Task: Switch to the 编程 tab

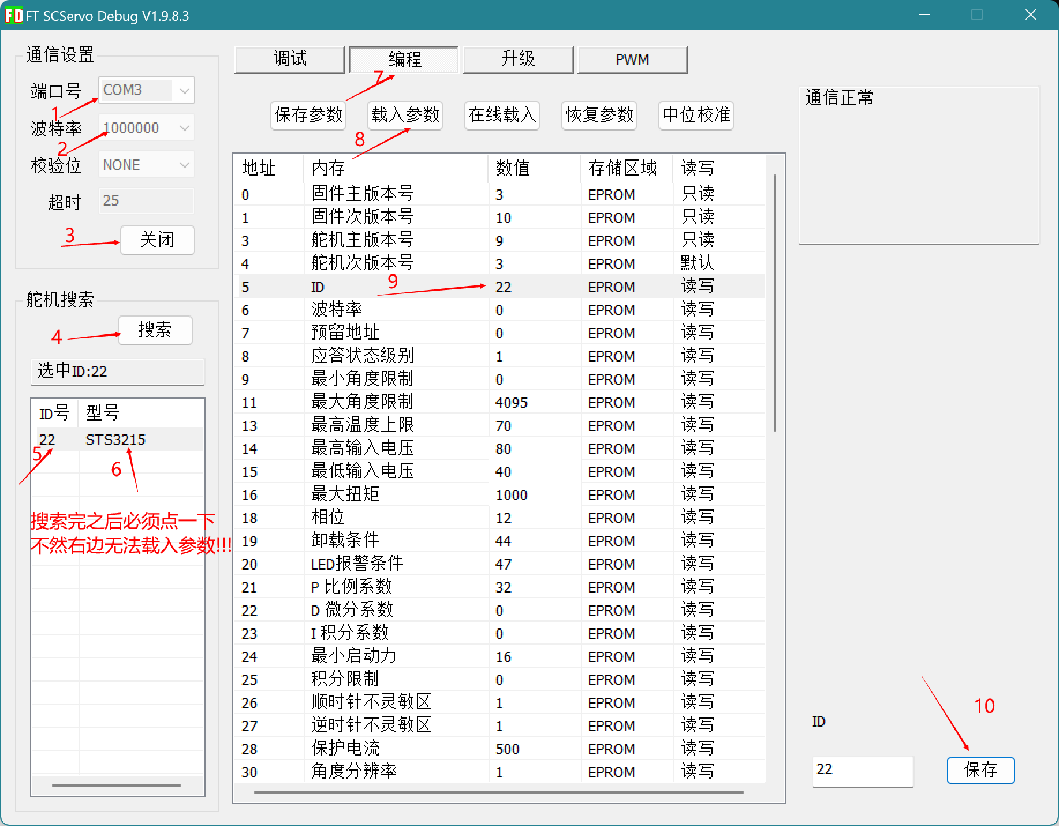Action: [x=404, y=59]
